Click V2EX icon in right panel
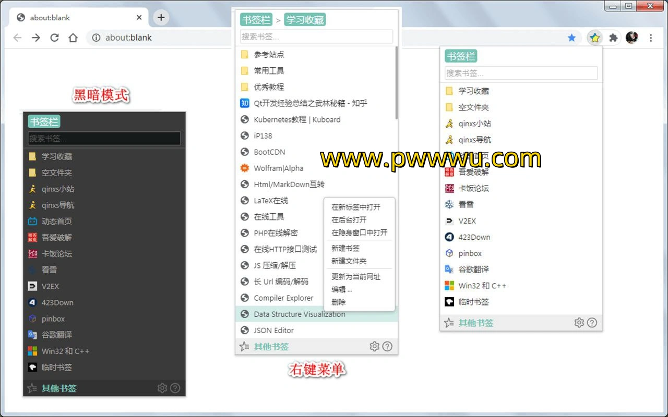This screenshot has width=668, height=417. coord(449,220)
